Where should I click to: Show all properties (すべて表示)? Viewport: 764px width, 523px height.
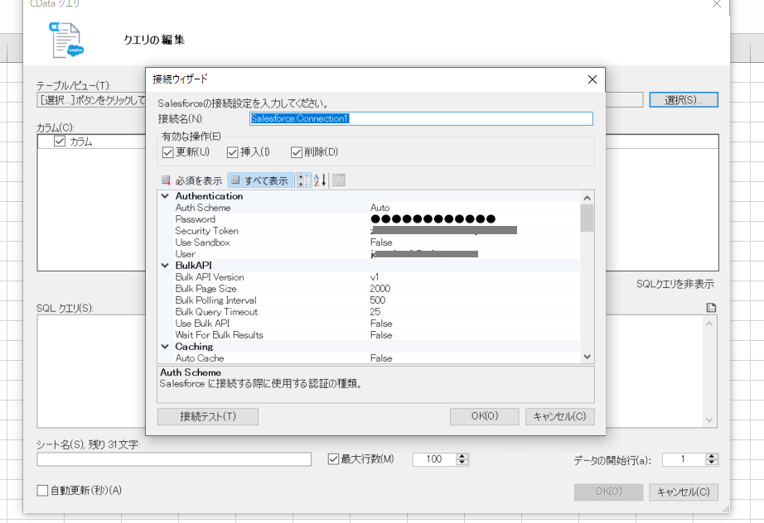point(260,180)
